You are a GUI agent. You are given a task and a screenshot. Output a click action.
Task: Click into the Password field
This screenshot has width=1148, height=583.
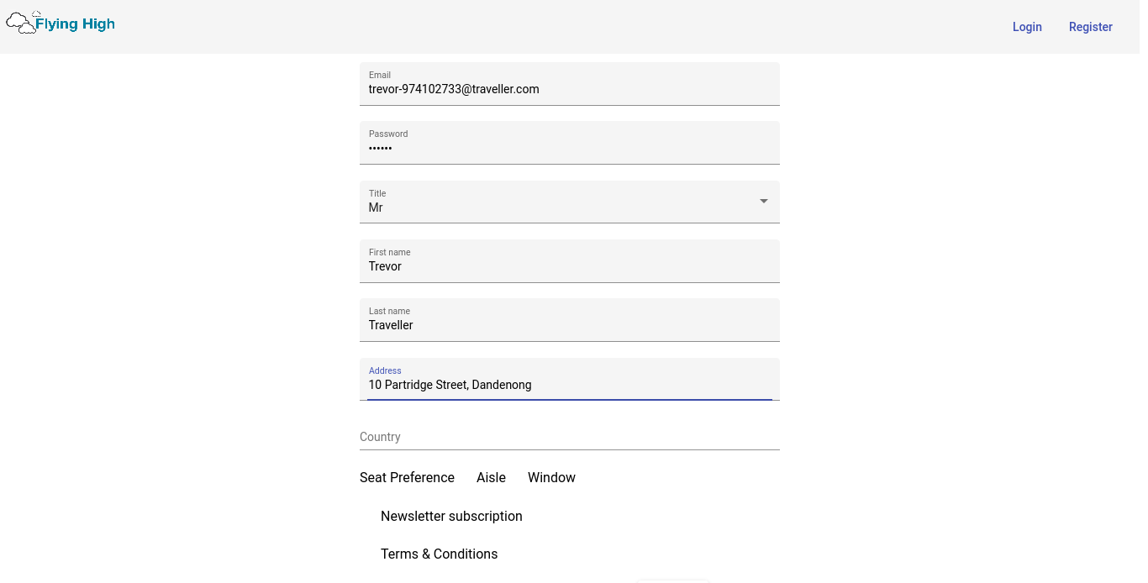point(569,148)
